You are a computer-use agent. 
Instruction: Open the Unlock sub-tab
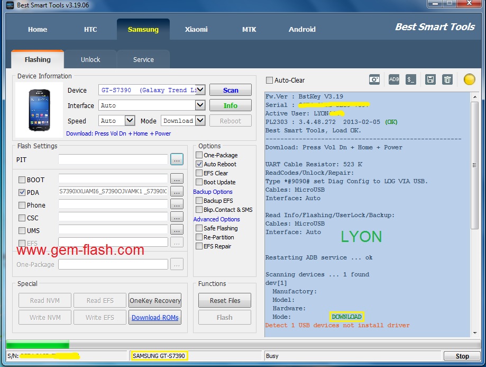click(90, 60)
